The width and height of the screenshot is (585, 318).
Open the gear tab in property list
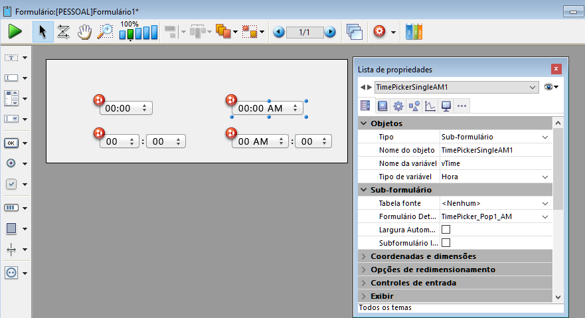pyautogui.click(x=398, y=106)
